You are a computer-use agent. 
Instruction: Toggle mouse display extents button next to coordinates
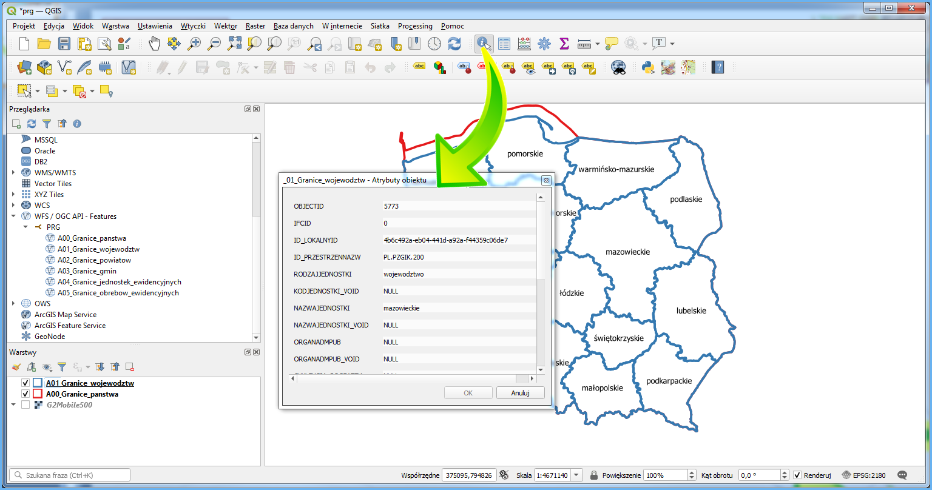tap(505, 475)
